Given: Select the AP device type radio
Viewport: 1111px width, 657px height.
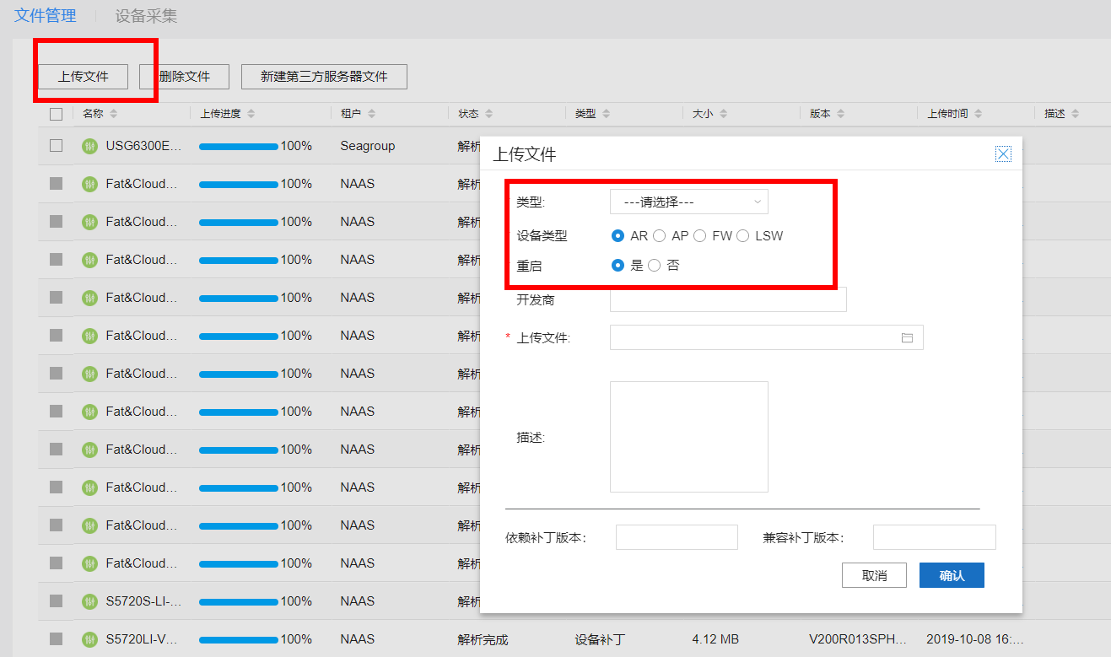Looking at the screenshot, I should (660, 236).
